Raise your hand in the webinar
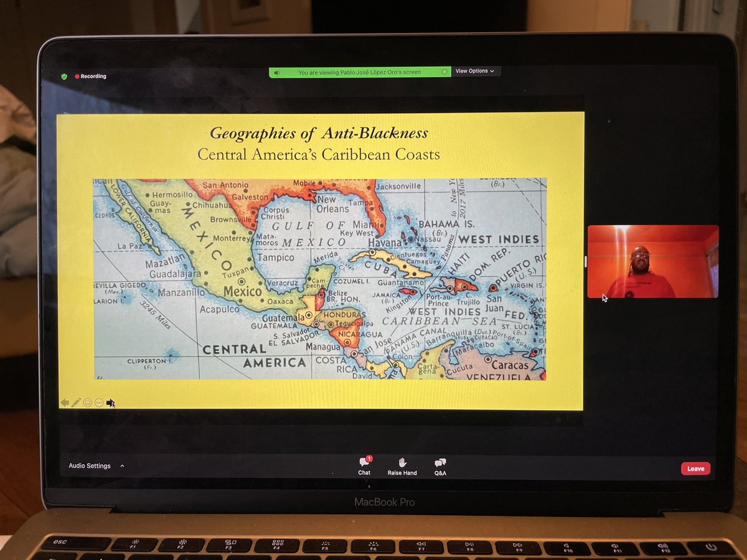 click(402, 466)
